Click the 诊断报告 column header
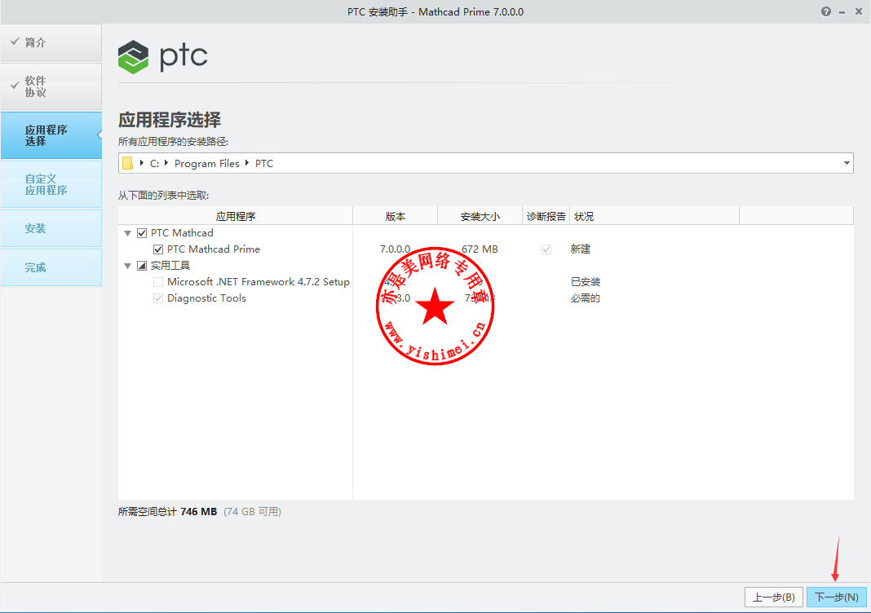 (546, 216)
